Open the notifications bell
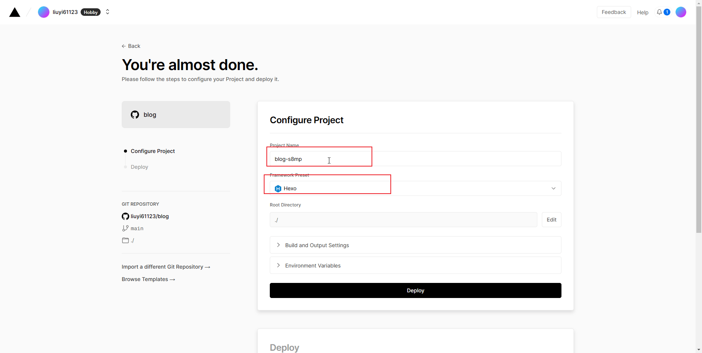702x353 pixels. pos(659,12)
